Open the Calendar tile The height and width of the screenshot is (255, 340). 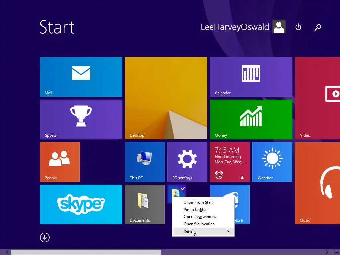[251, 77]
